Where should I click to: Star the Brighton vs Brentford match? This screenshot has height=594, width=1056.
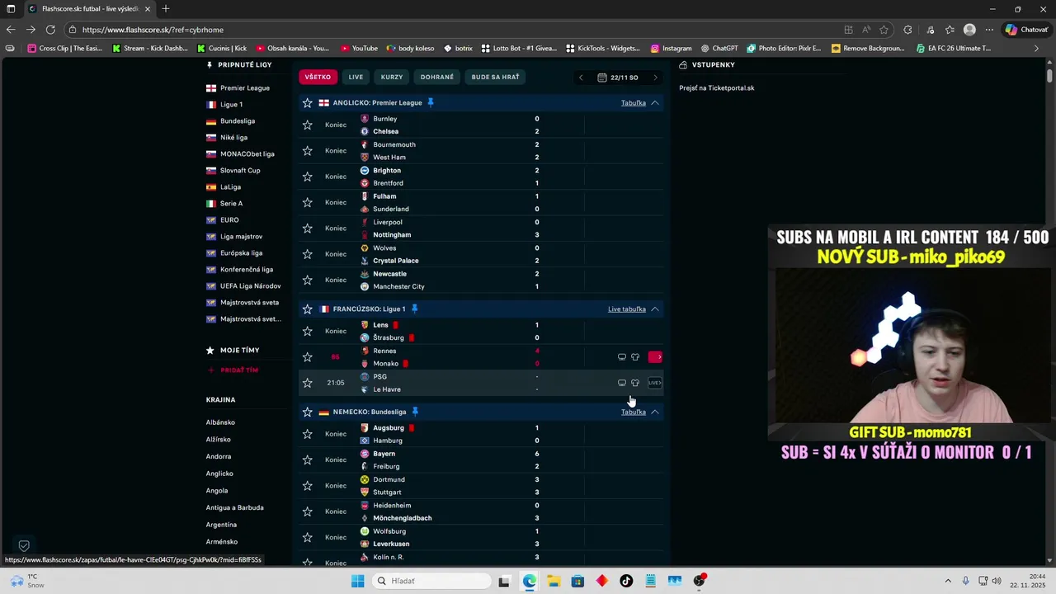click(308, 177)
